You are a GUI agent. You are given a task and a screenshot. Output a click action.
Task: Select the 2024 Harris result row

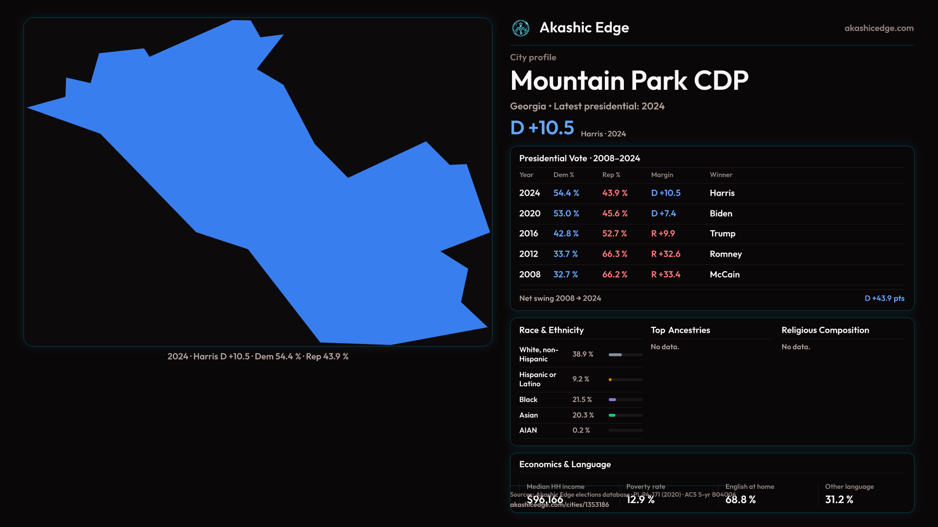click(x=711, y=193)
